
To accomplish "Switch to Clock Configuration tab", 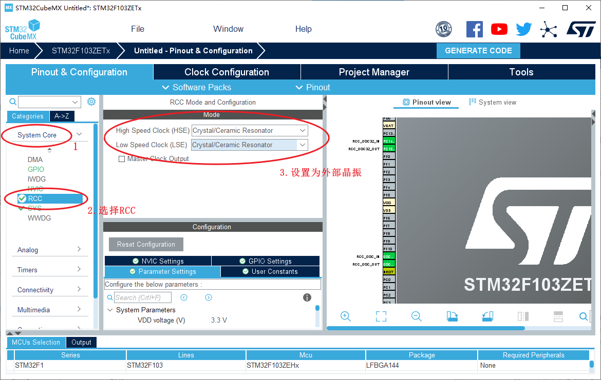I will 227,72.
